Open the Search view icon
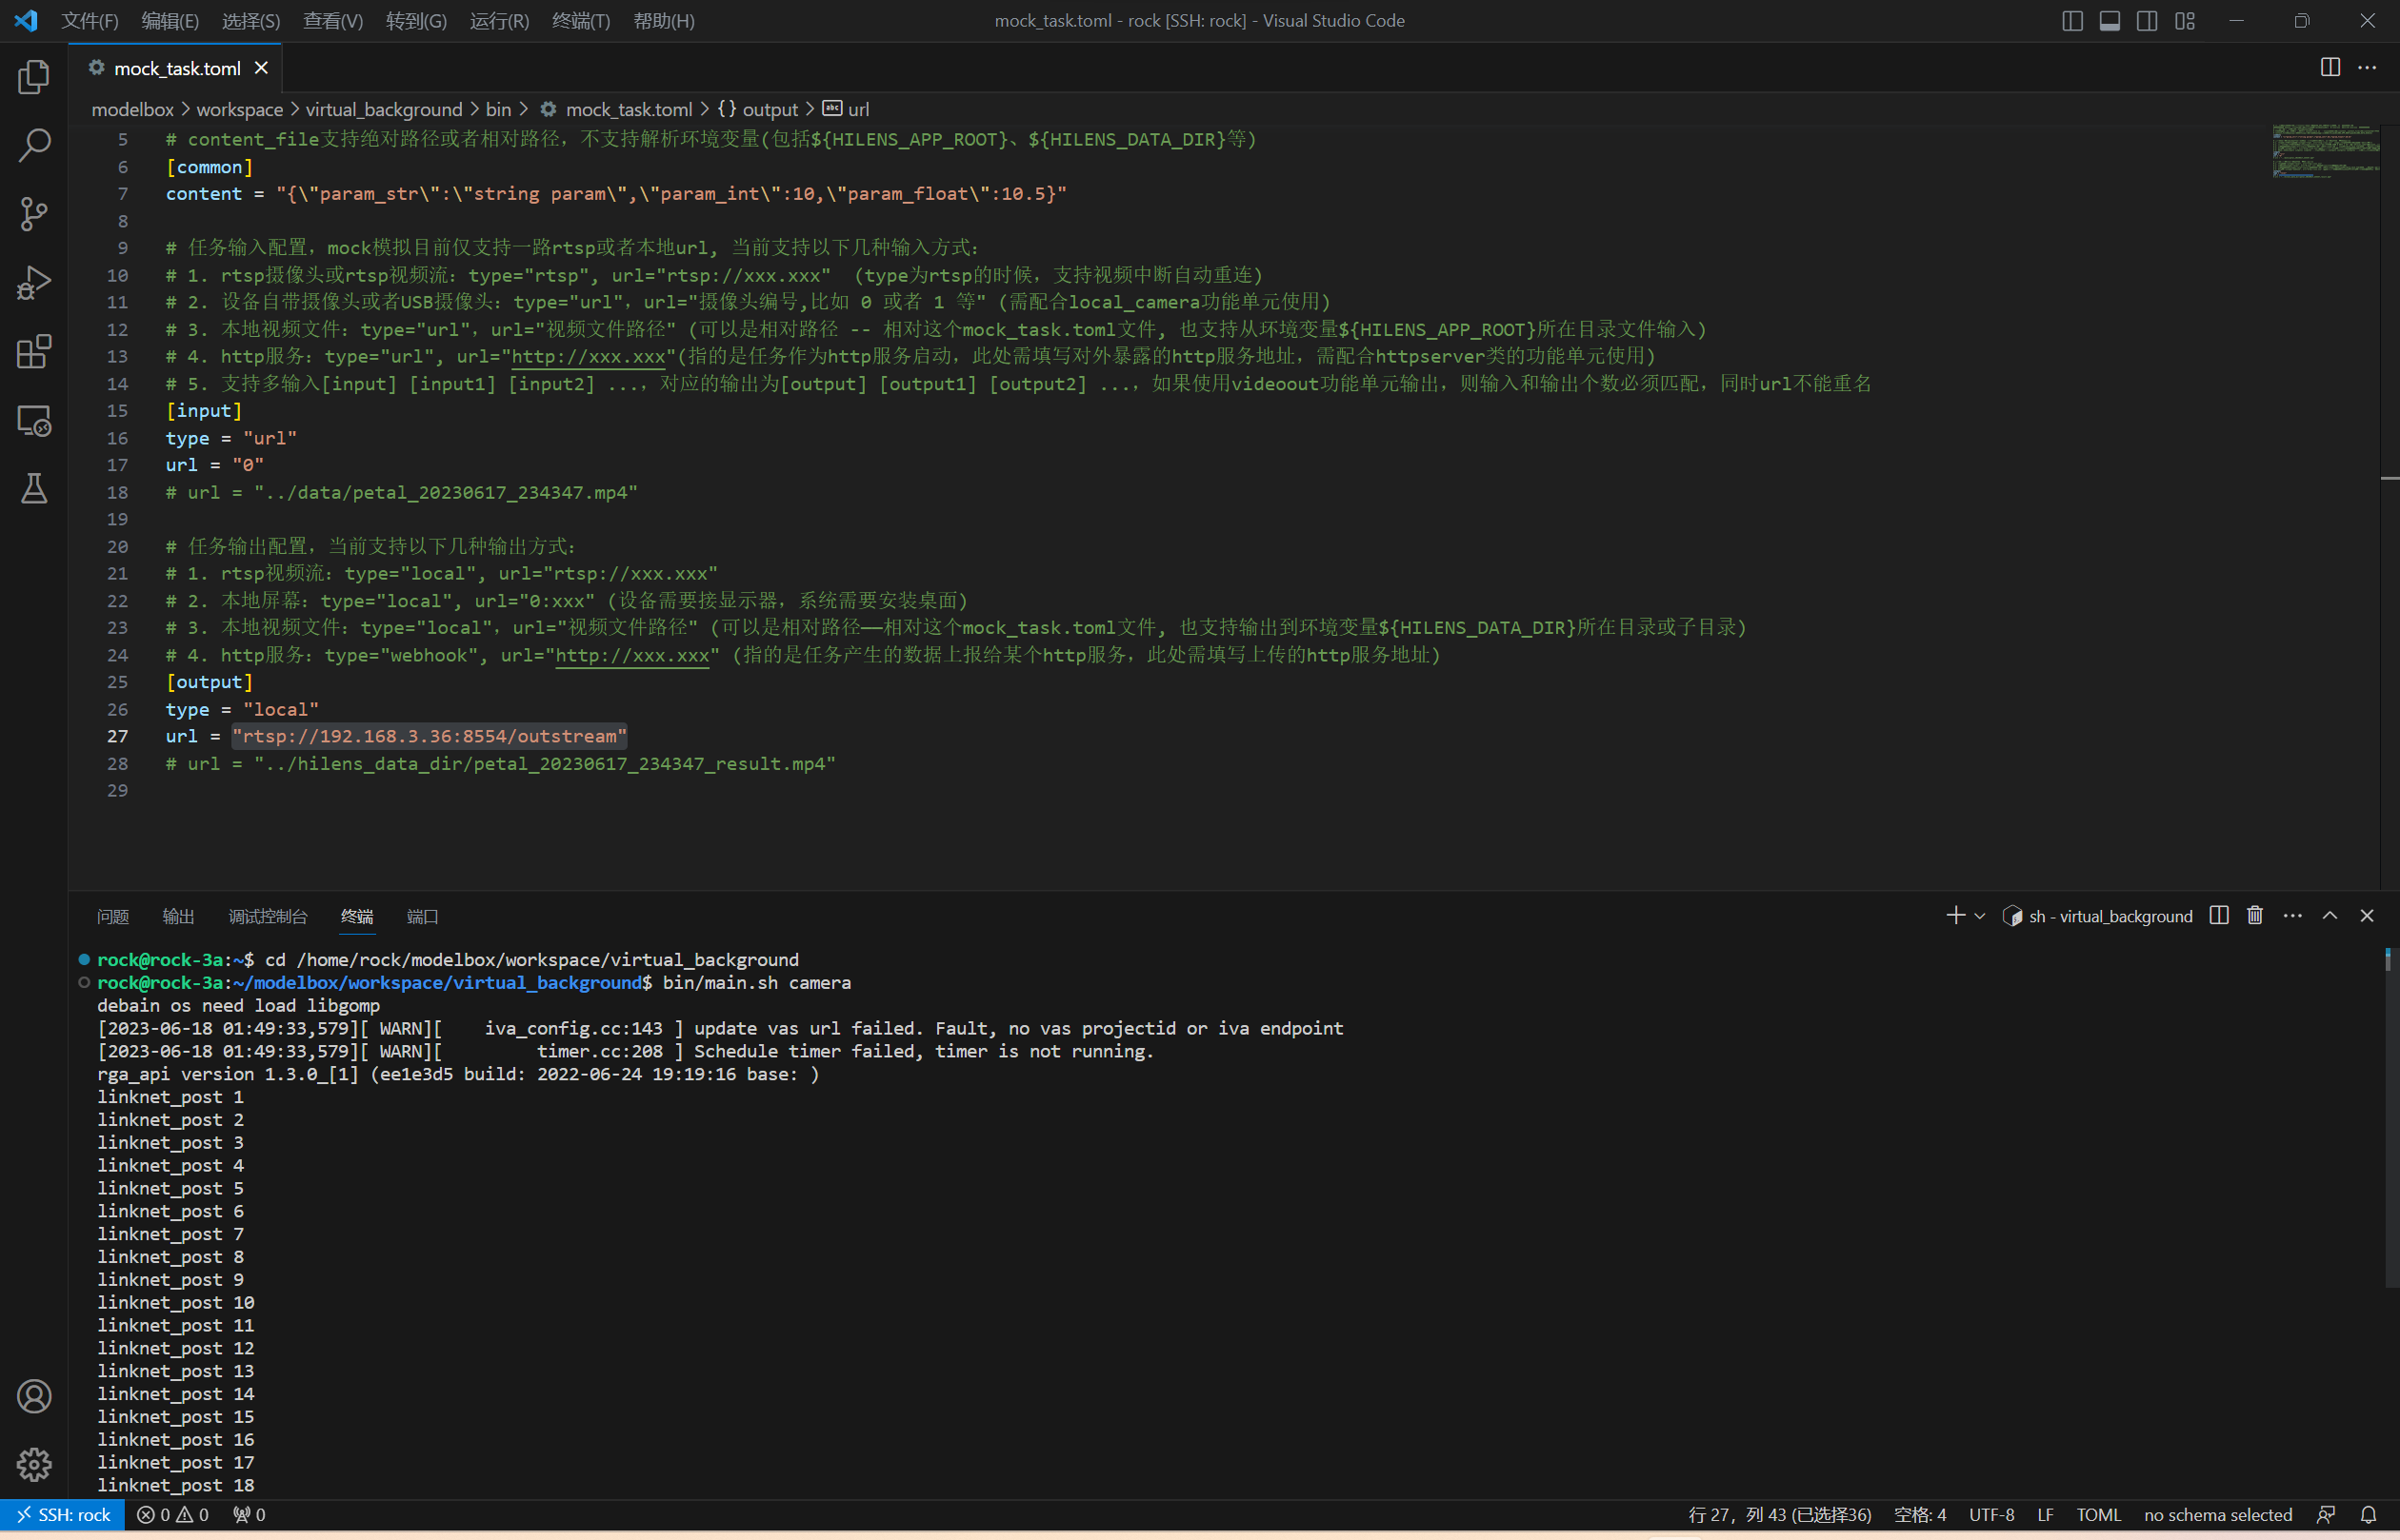 point(34,145)
